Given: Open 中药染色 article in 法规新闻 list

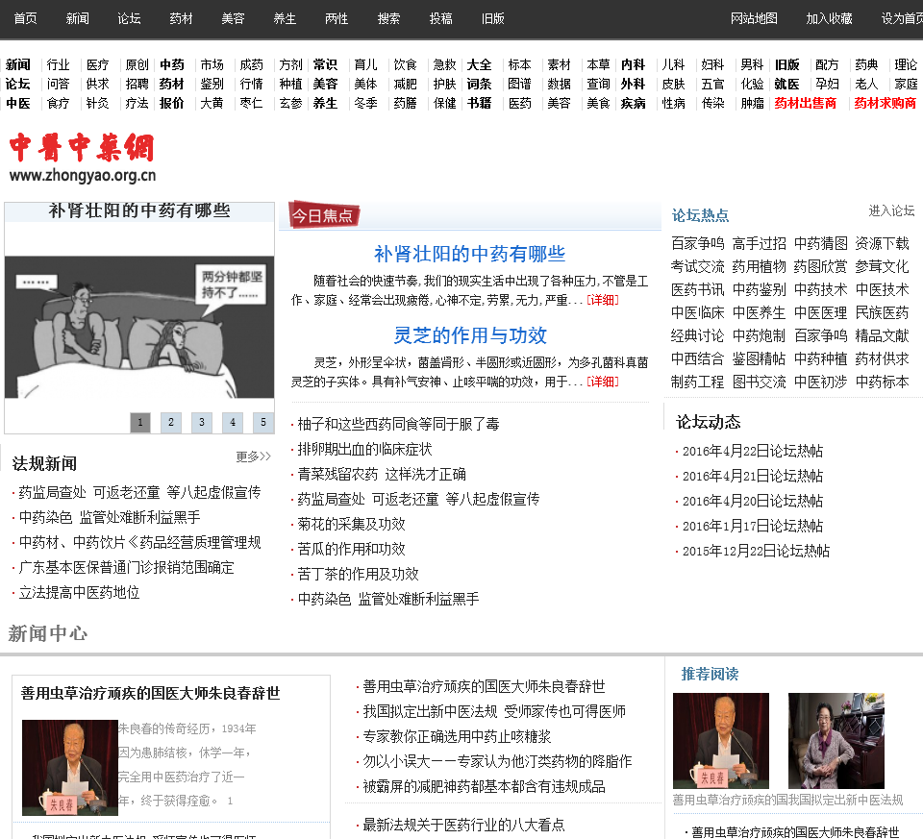Looking at the screenshot, I should (x=110, y=517).
